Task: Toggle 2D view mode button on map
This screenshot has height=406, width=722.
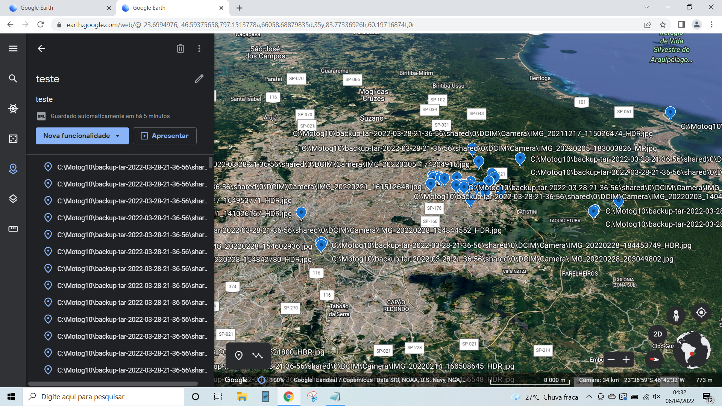Action: point(659,333)
